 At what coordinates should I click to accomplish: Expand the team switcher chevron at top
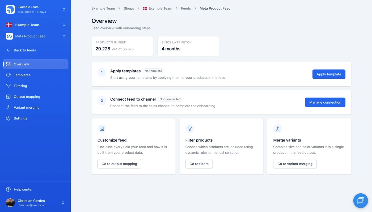point(64,9)
